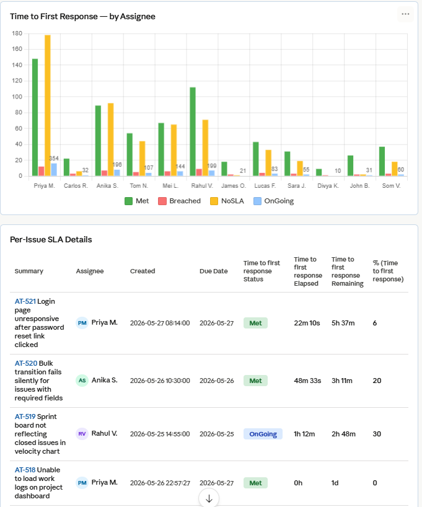
Task: Click Anika S.'s yellow NoSLA bar
Action: 110,139
